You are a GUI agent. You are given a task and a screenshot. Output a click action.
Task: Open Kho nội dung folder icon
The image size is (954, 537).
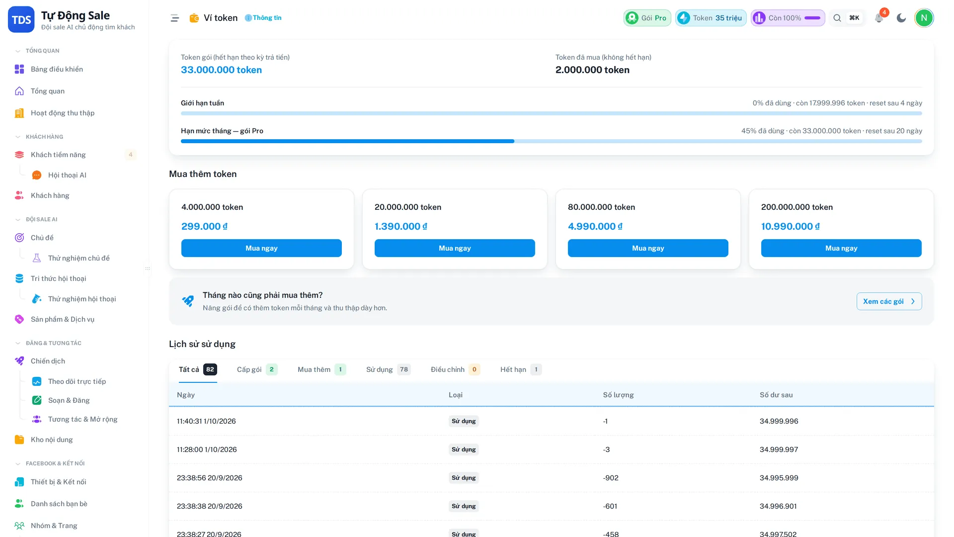(19, 440)
